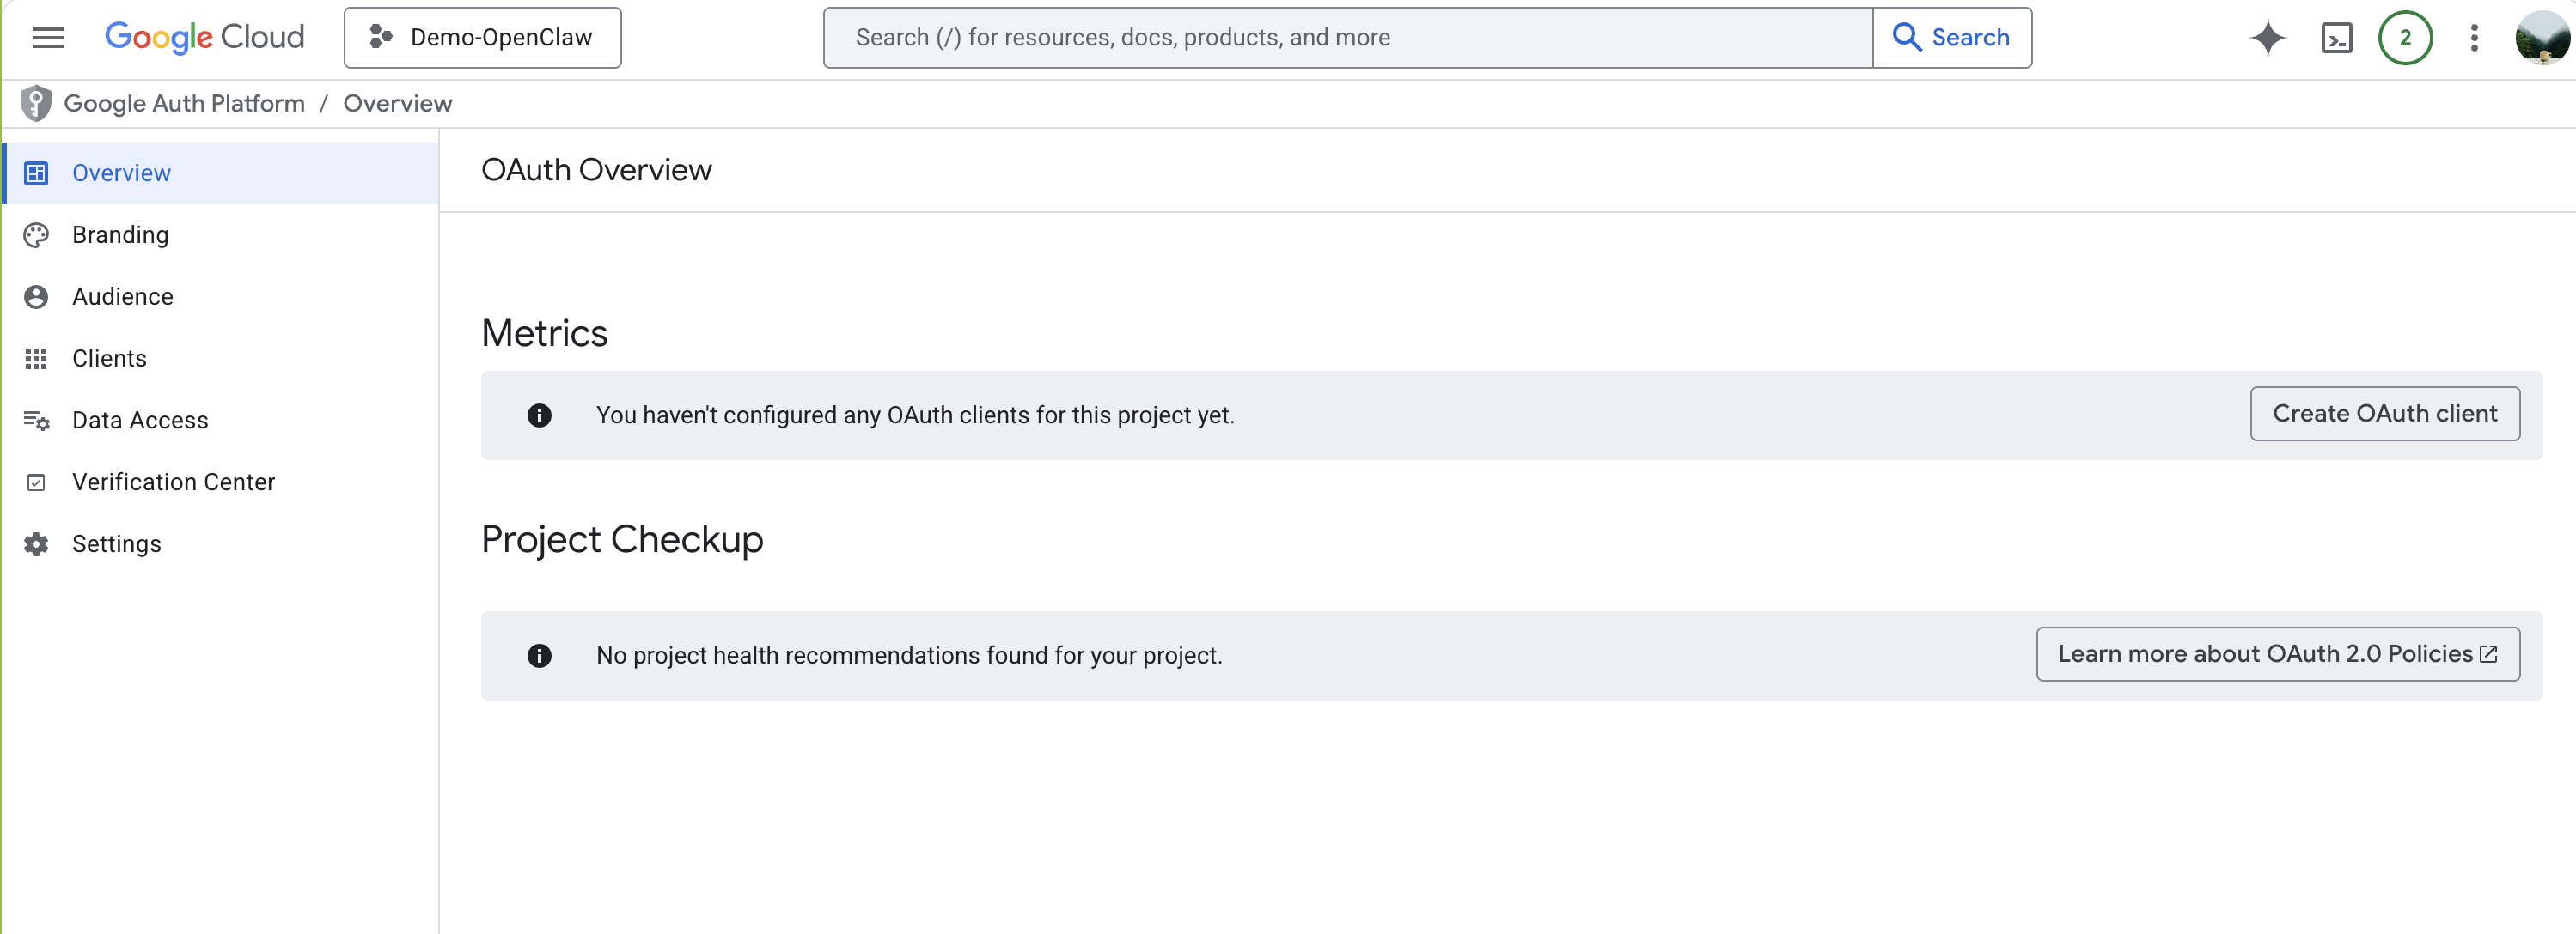Switch to the Overview sidebar entry
2576x934 pixels.
tap(121, 172)
